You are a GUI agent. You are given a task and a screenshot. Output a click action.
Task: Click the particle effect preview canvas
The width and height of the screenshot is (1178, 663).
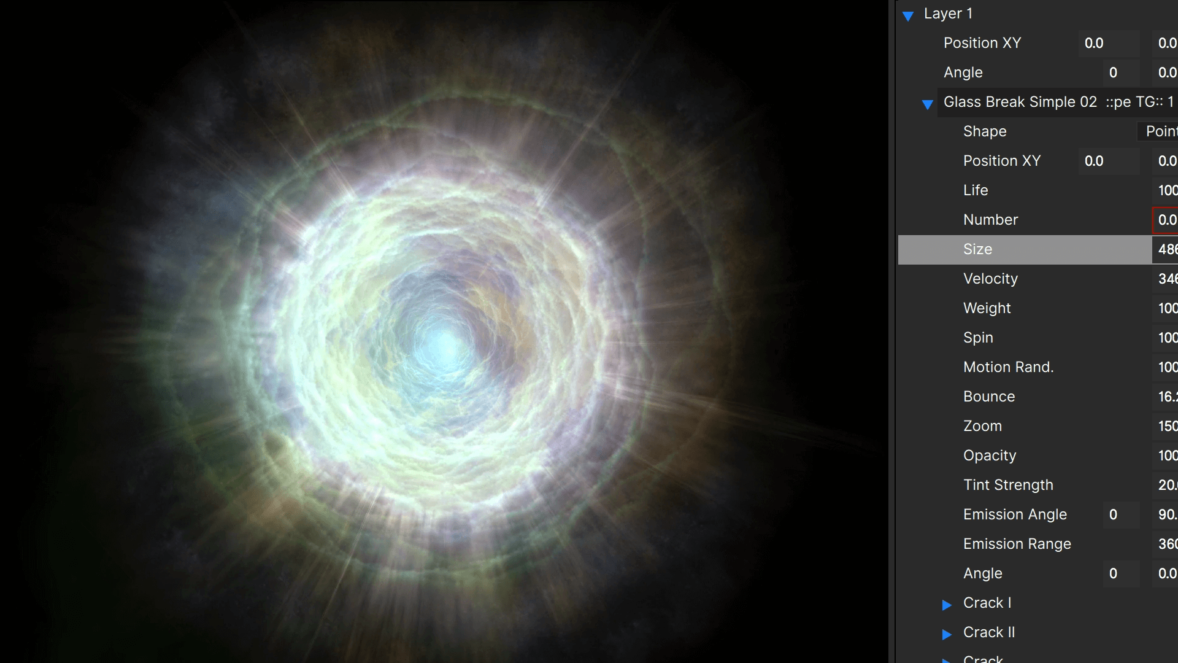click(x=444, y=331)
